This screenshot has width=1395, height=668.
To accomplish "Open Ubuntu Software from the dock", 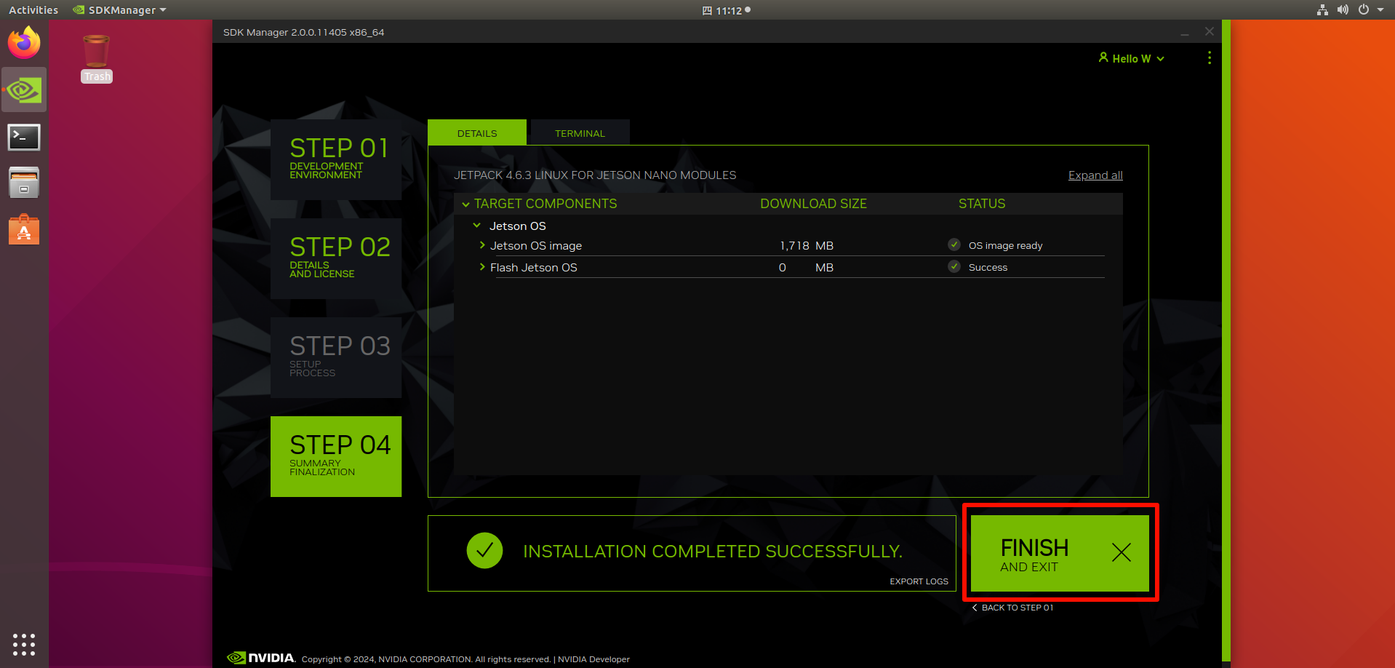I will (24, 231).
